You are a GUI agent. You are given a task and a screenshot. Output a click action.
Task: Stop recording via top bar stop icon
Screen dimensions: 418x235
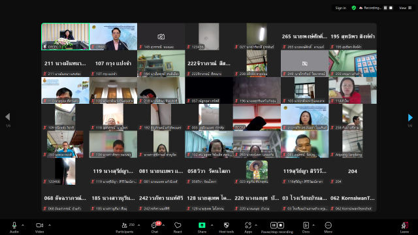click(391, 8)
